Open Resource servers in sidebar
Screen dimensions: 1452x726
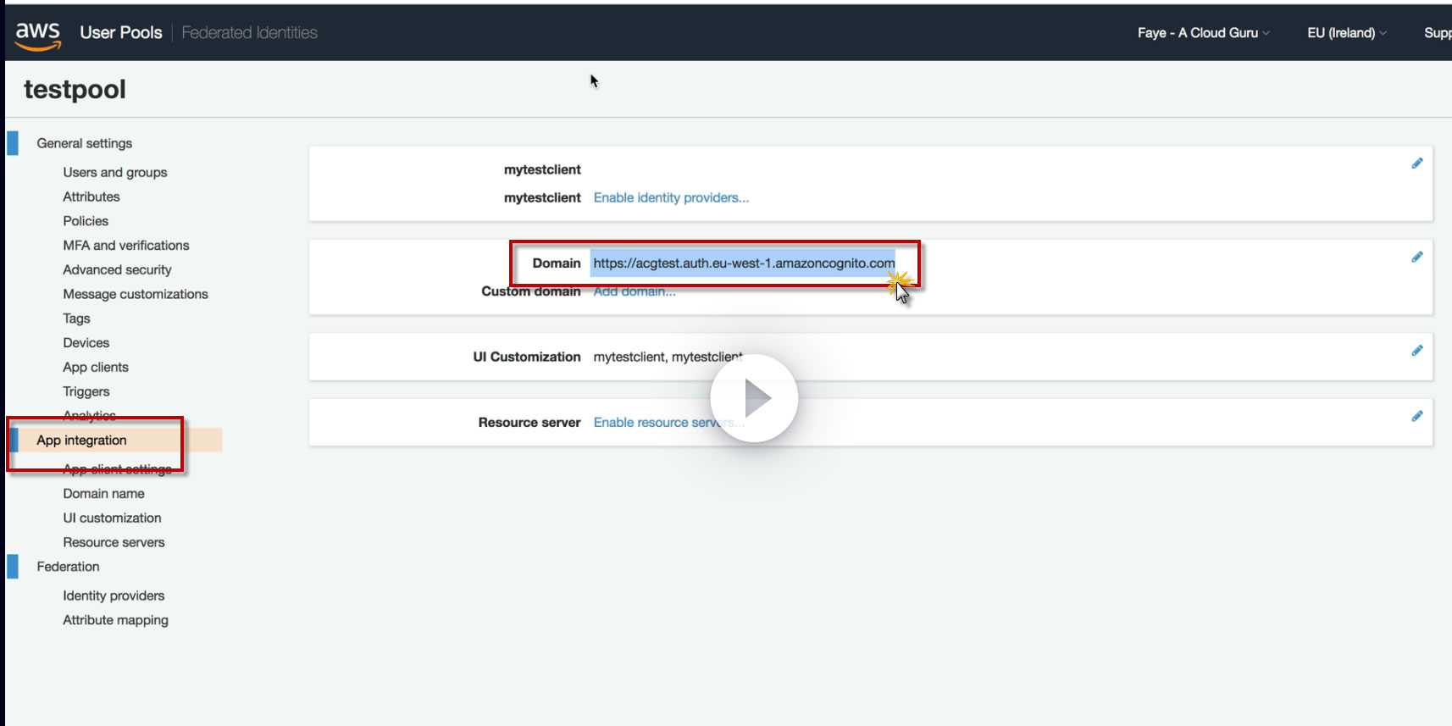coord(114,543)
